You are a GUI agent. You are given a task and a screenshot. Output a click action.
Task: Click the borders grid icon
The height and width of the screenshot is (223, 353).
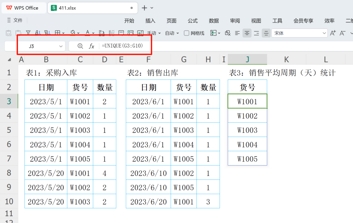pos(58,33)
